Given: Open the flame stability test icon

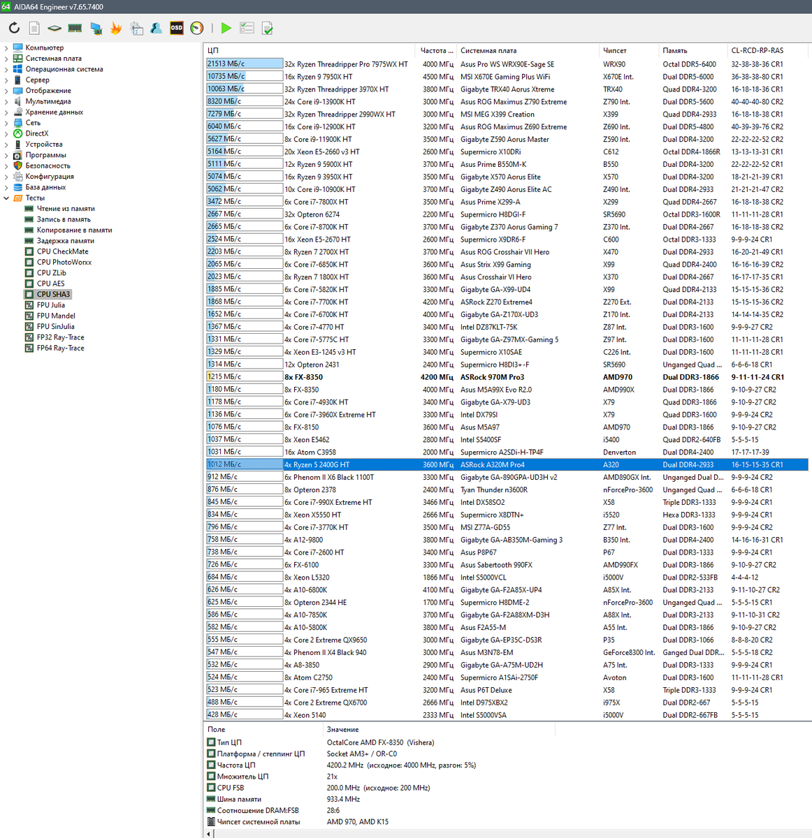Looking at the screenshot, I should pyautogui.click(x=116, y=28).
